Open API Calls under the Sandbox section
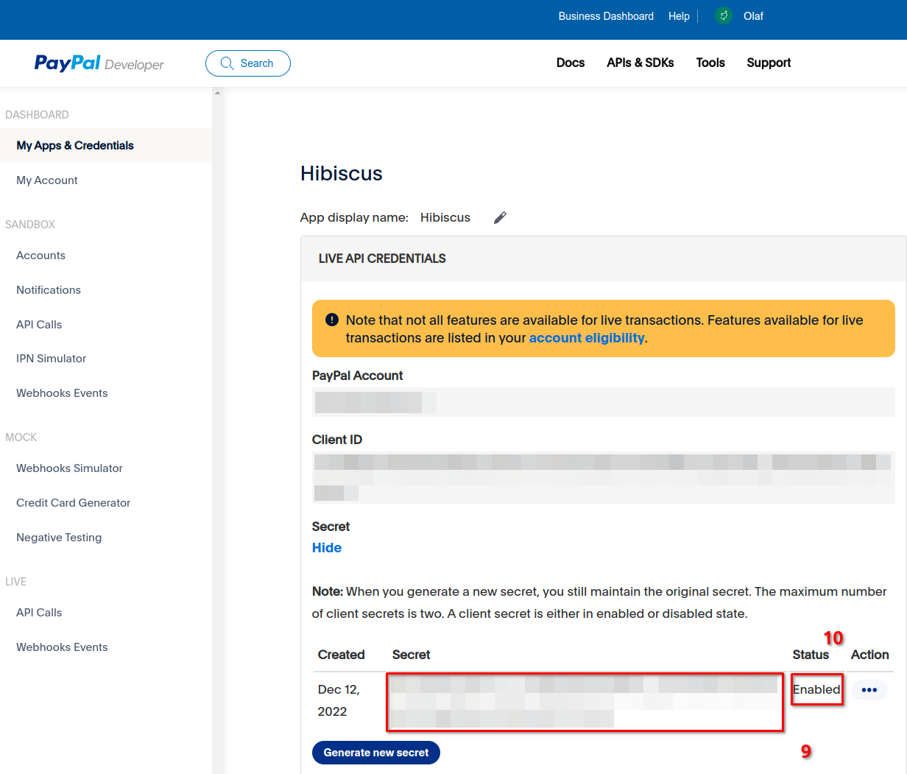 tap(39, 325)
